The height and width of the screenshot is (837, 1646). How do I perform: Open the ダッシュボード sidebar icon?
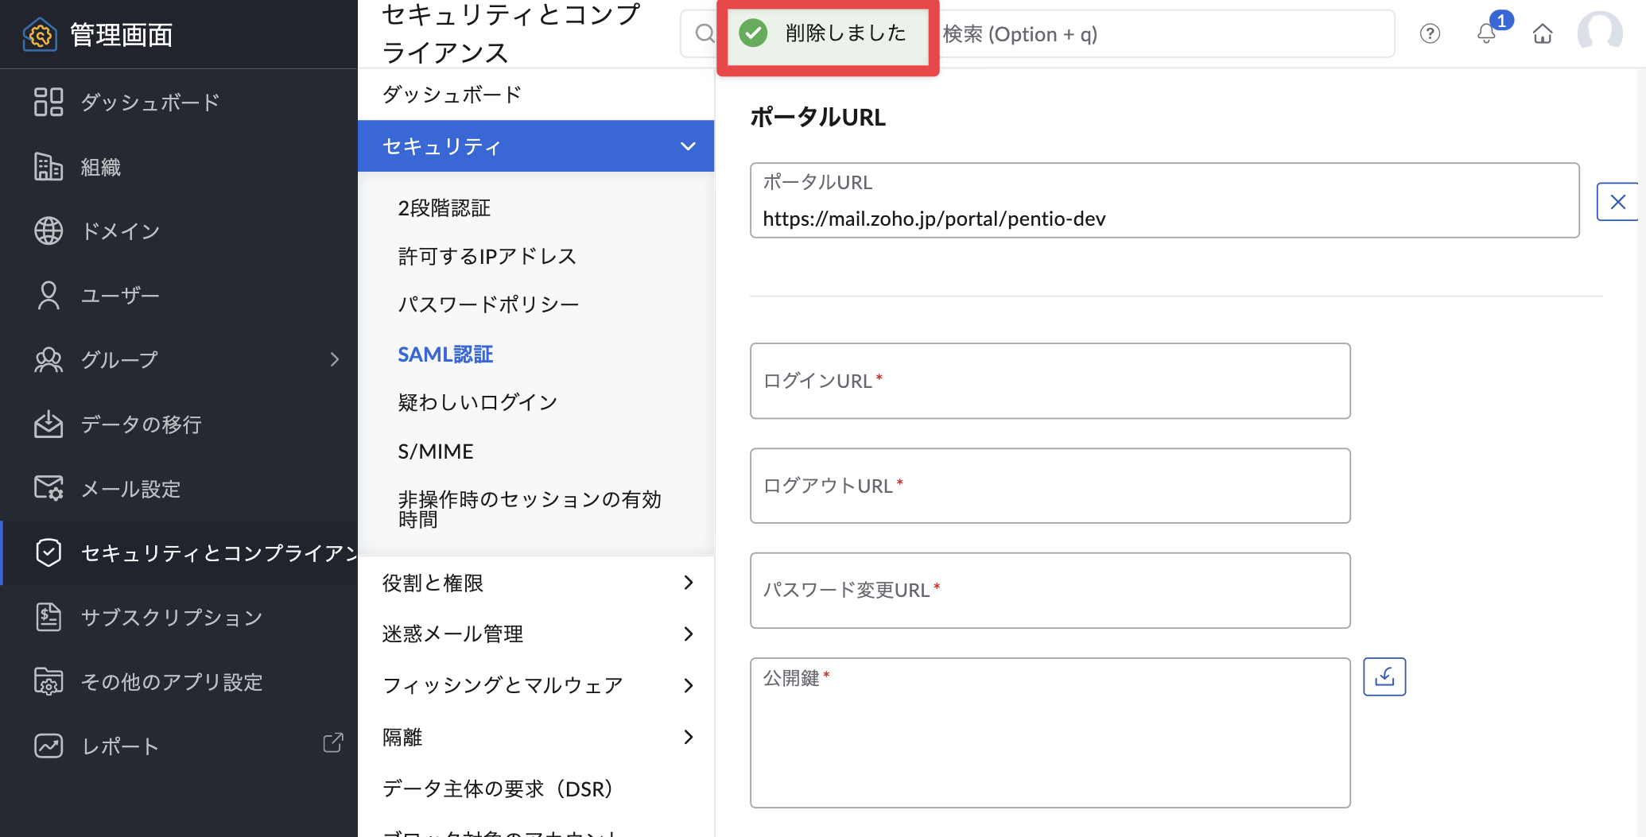coord(49,102)
